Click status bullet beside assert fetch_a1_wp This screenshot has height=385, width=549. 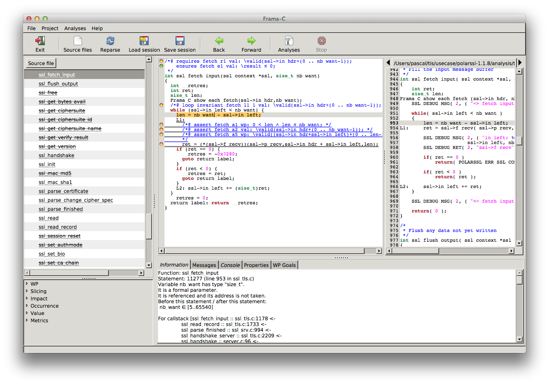tap(161, 125)
